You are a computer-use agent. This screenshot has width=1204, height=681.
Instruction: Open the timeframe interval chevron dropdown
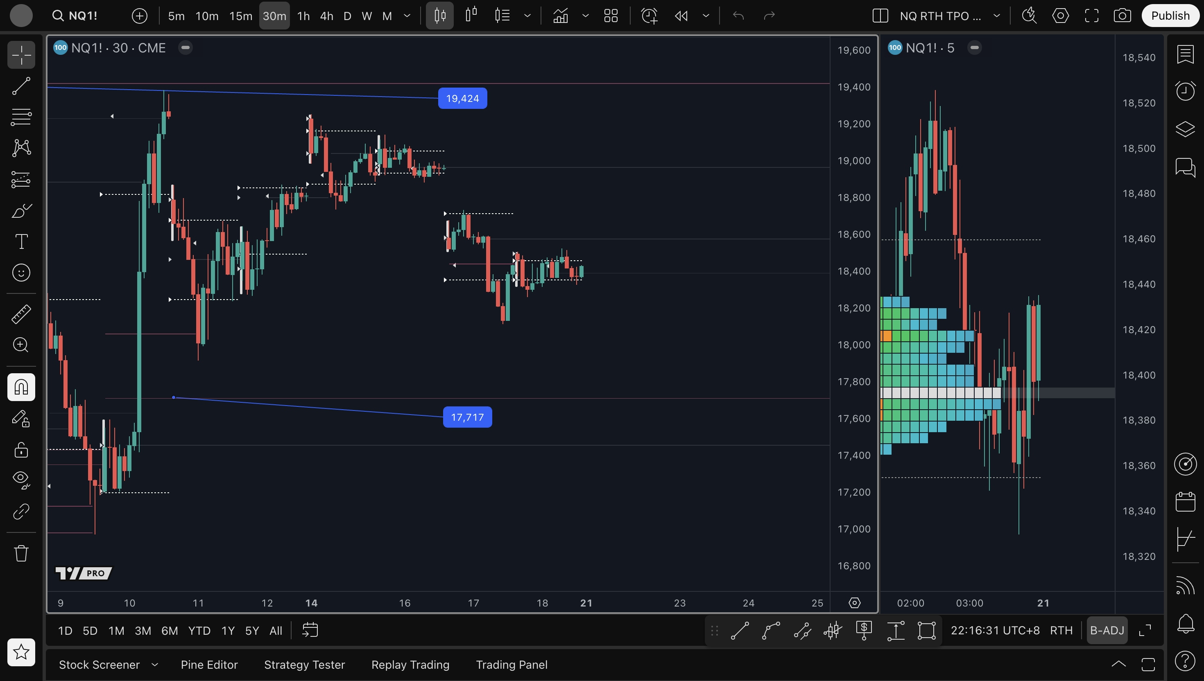pyautogui.click(x=407, y=16)
